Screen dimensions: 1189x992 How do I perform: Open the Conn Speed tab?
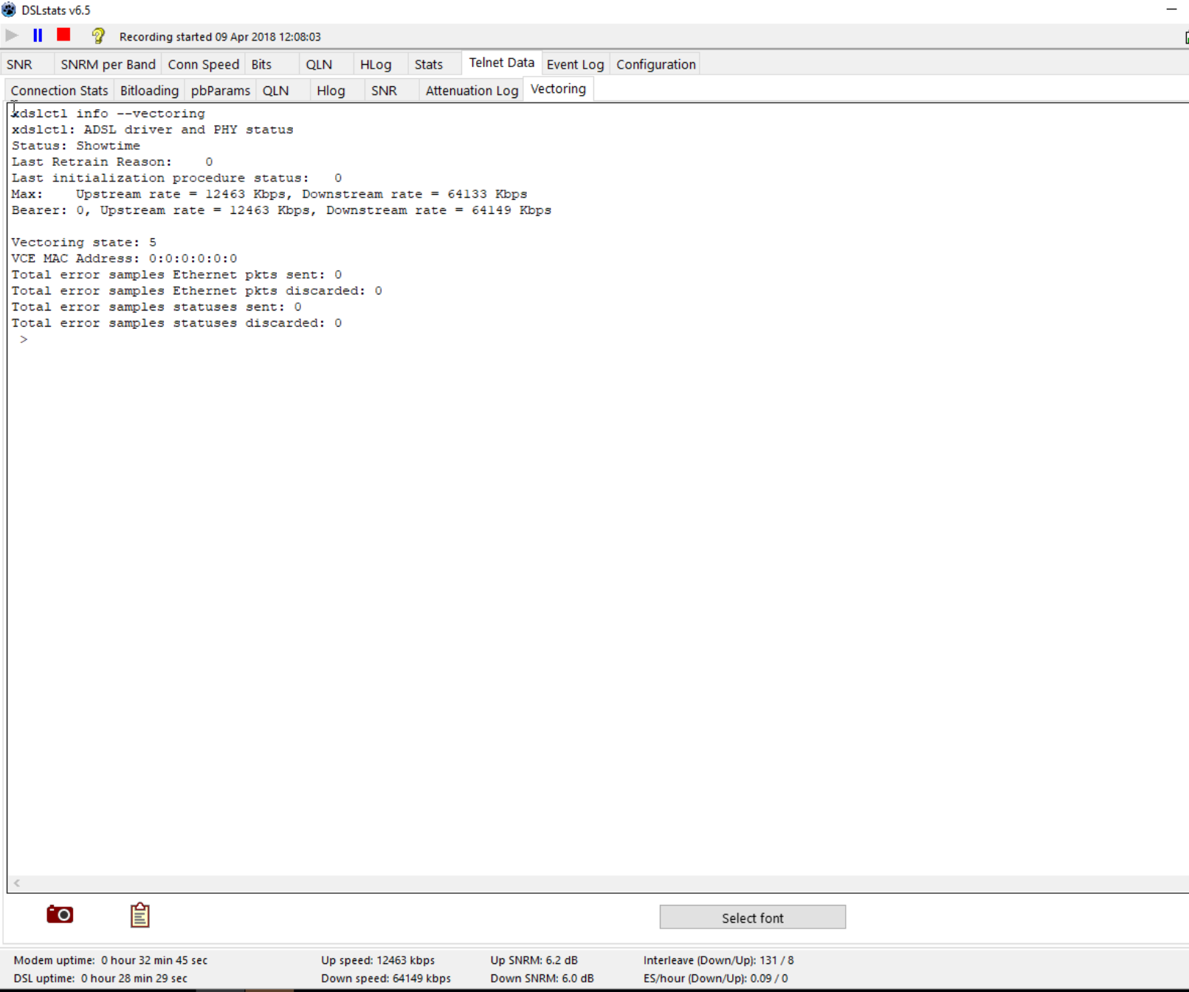click(203, 64)
